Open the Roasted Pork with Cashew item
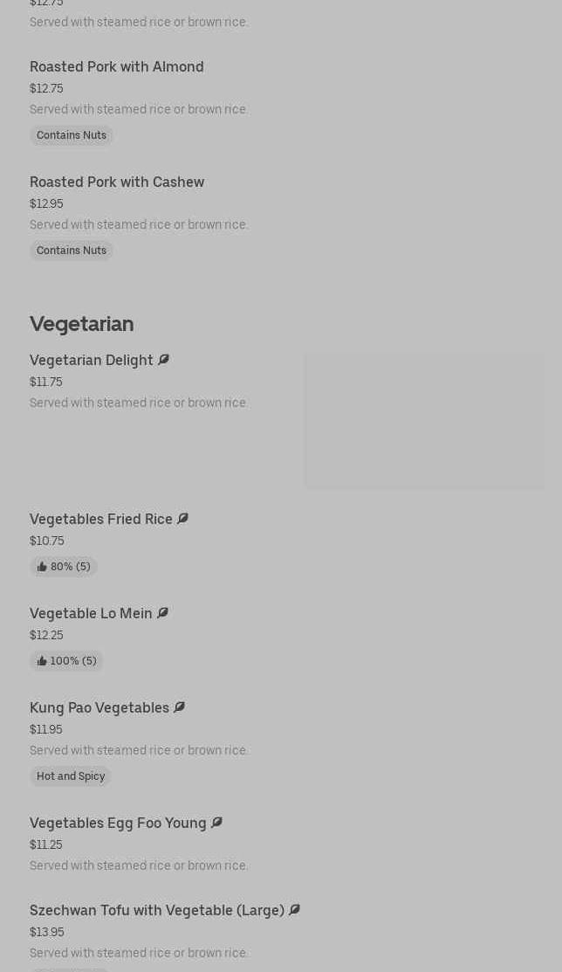The width and height of the screenshot is (562, 972). pyautogui.click(x=117, y=182)
